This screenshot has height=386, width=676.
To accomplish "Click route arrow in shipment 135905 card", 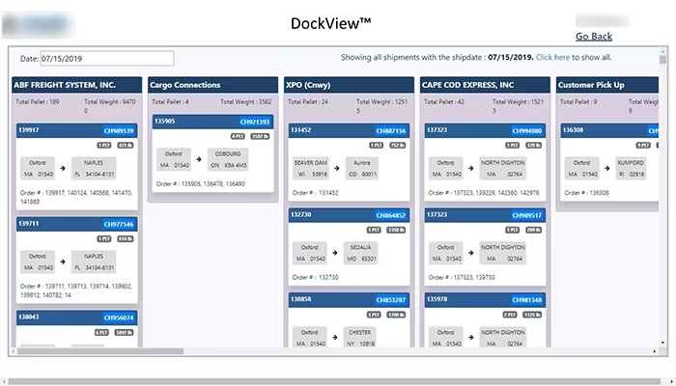I will (199, 159).
